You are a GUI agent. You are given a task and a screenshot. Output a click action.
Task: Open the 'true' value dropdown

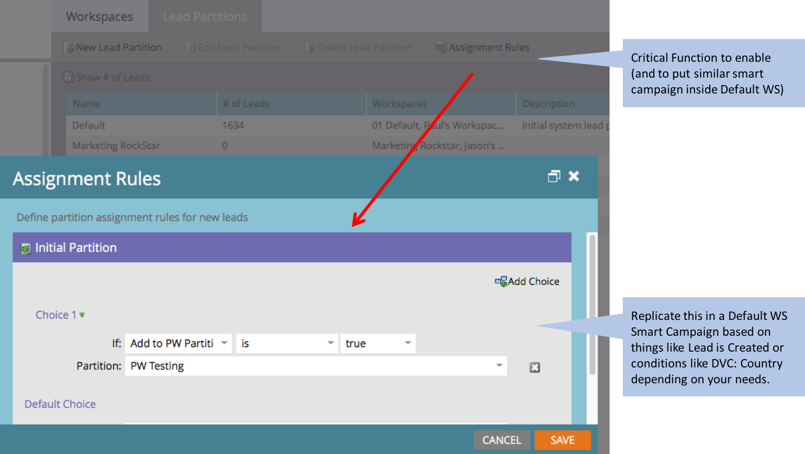[x=408, y=343]
